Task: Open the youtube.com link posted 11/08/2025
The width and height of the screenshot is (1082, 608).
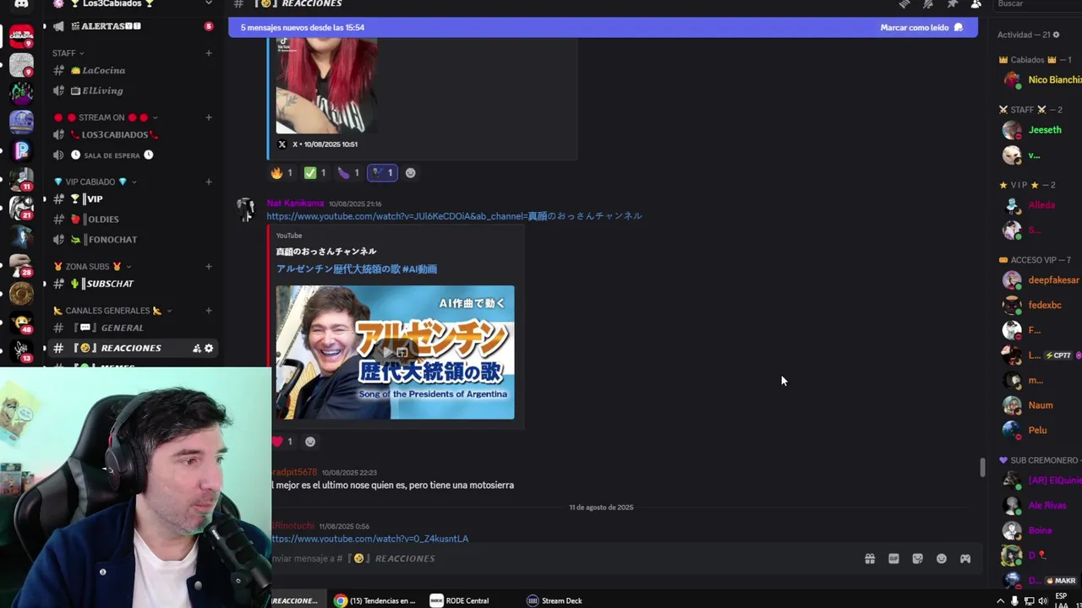Action: 369,539
